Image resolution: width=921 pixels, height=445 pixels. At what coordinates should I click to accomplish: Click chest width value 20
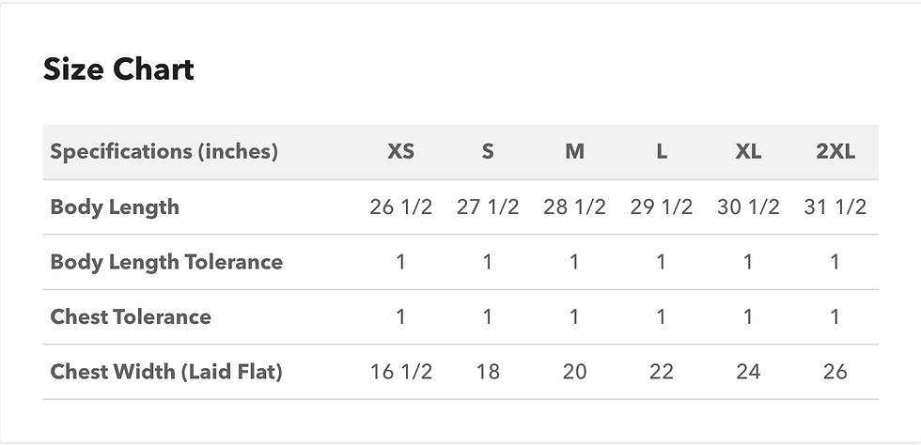tap(574, 372)
